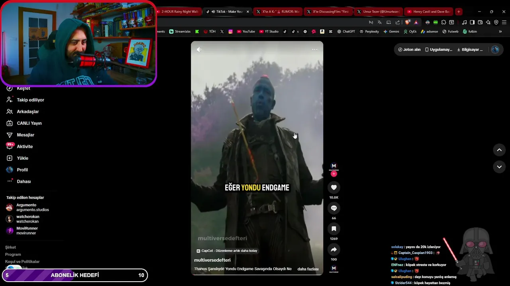Open the multiverse creator avatar above the plus

pos(334,166)
